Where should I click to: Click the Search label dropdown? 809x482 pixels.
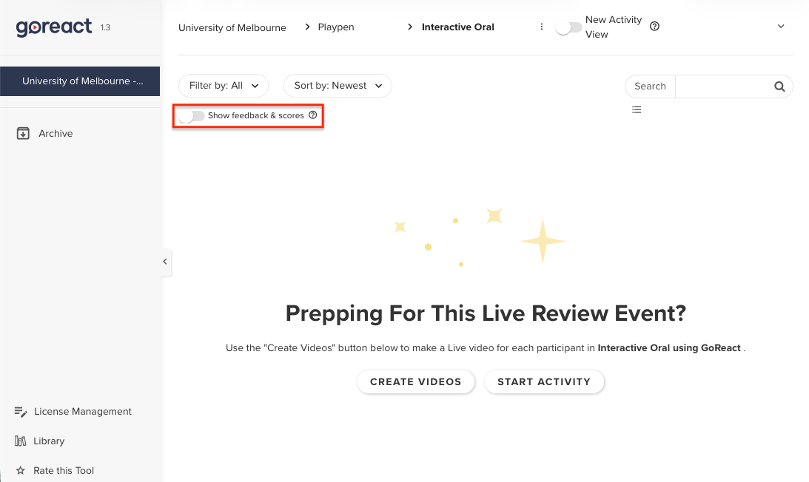tap(650, 86)
